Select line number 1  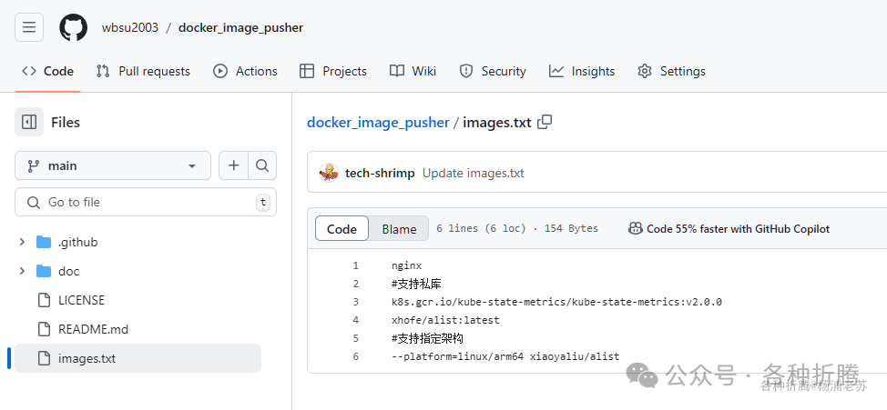point(356,265)
